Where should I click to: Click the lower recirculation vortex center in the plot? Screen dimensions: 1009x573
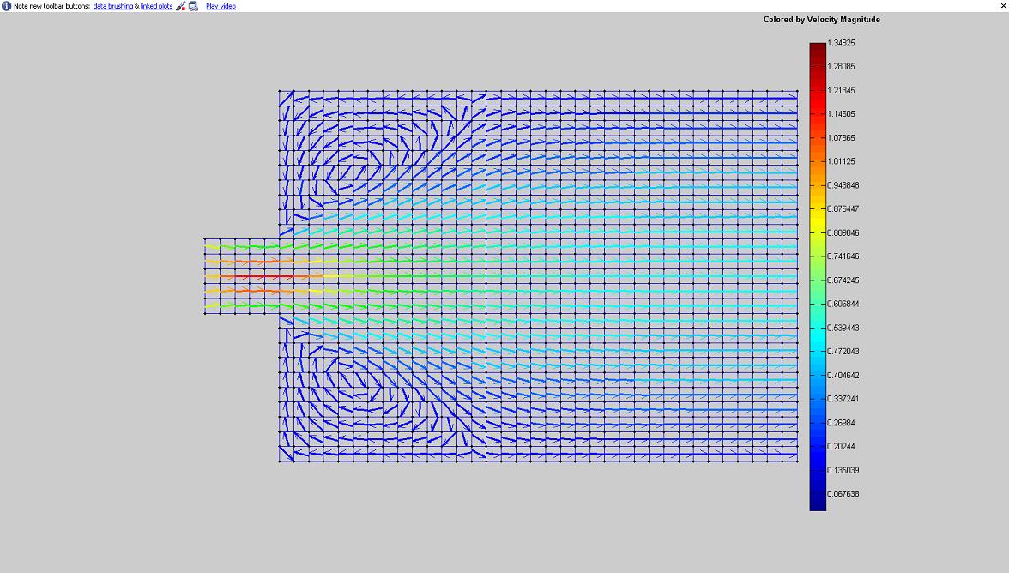tap(378, 393)
